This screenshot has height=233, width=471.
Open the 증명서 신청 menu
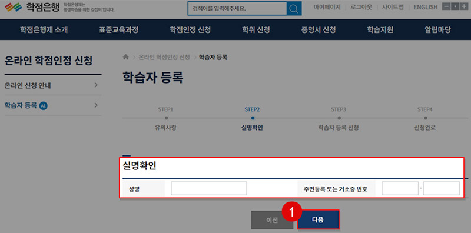click(319, 30)
